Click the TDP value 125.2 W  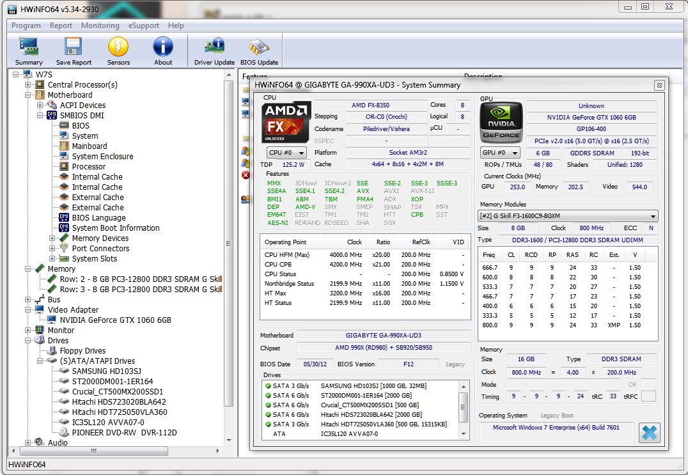tap(293, 164)
